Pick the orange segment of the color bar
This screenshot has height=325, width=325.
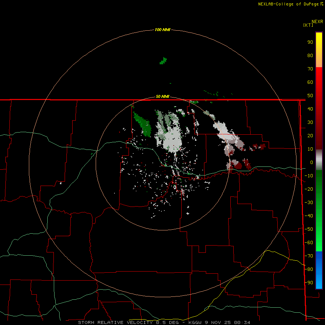[319, 61]
